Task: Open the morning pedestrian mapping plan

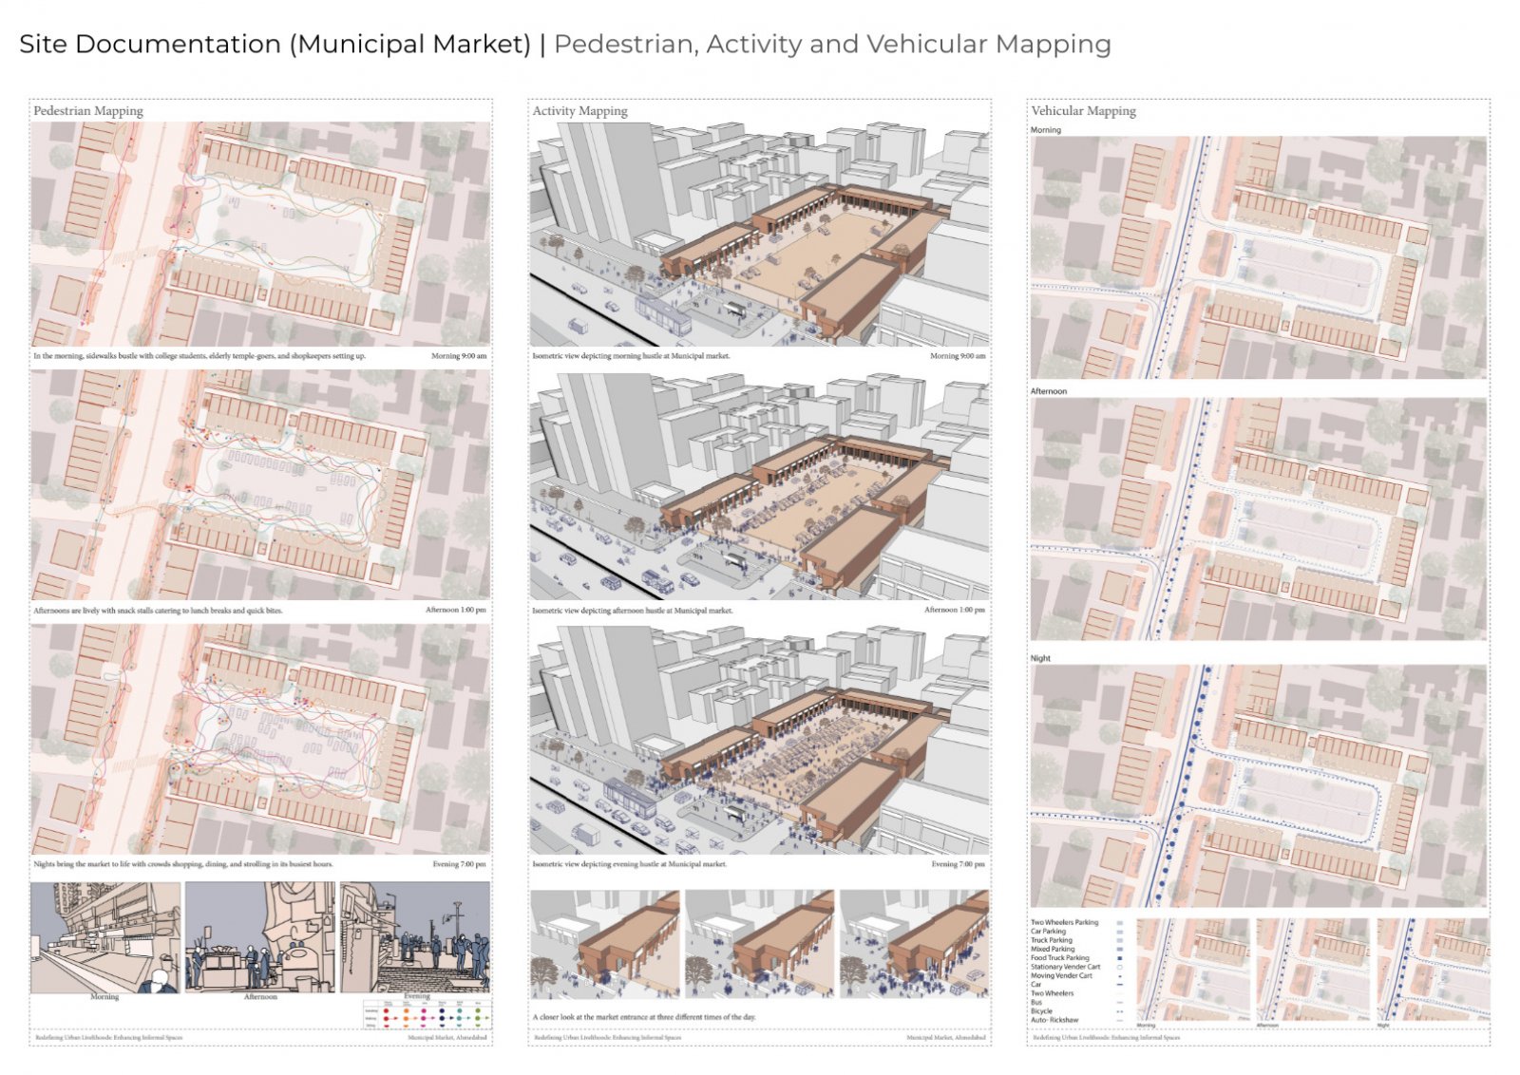Action: (260, 234)
